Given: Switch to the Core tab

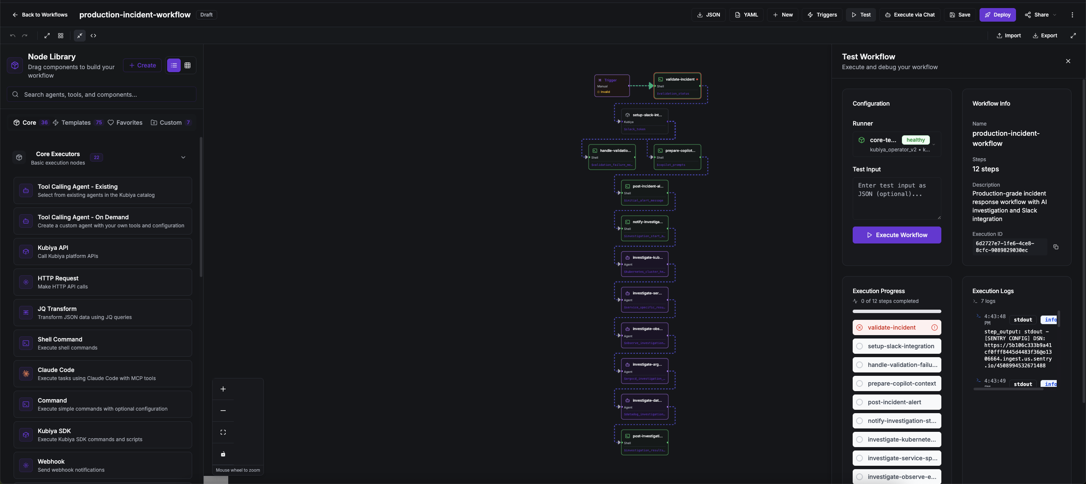Looking at the screenshot, I should [x=31, y=123].
